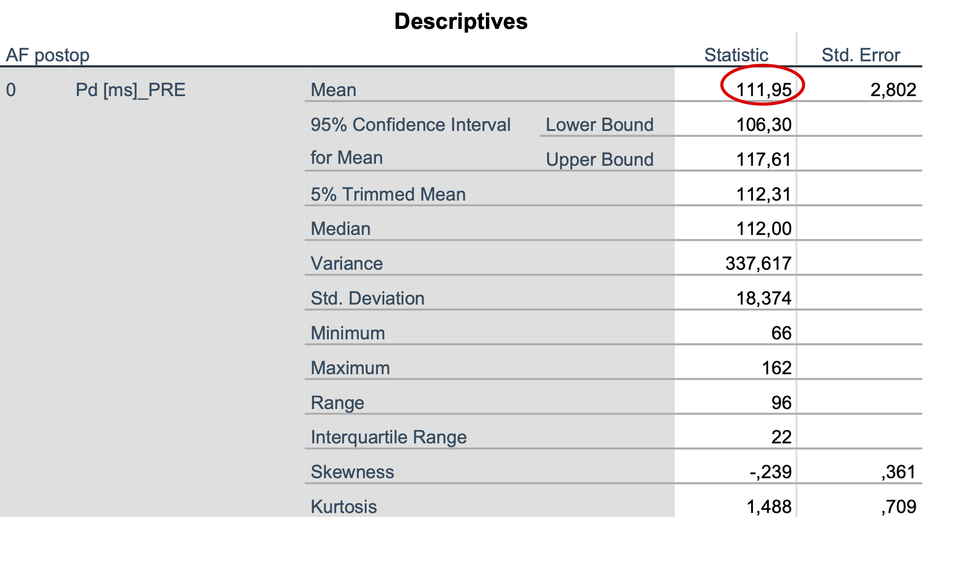Click the Median value 112,00
Image resolution: width=957 pixels, height=566 pixels.
point(764,229)
